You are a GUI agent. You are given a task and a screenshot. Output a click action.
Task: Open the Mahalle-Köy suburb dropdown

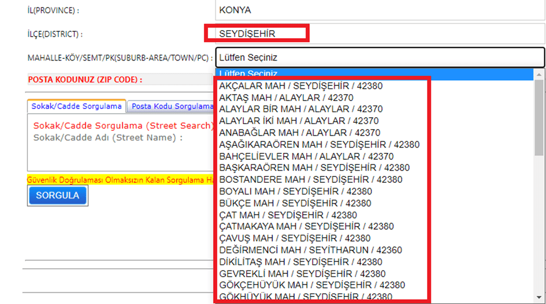pyautogui.click(x=380, y=57)
